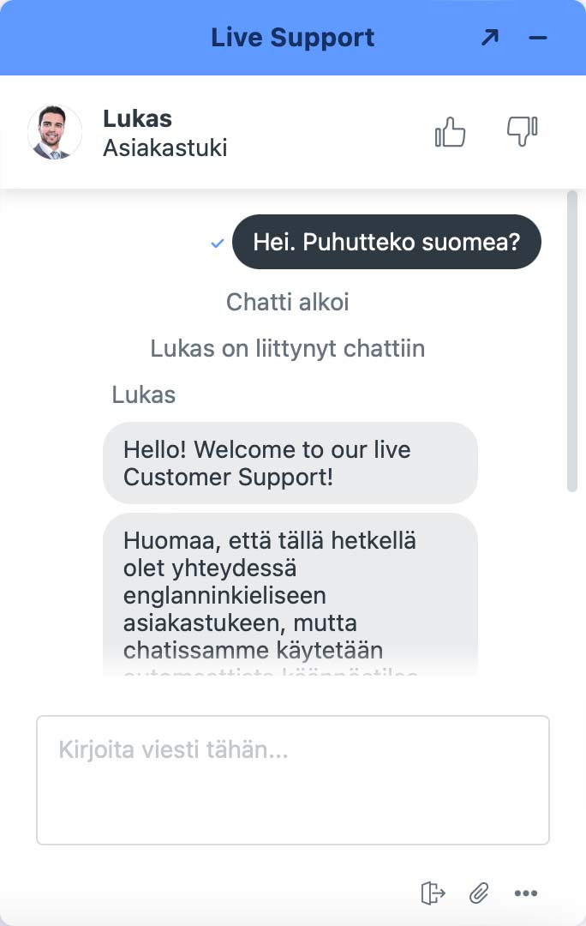
Task: Attach a file with the paperclip icon
Action: tap(479, 893)
